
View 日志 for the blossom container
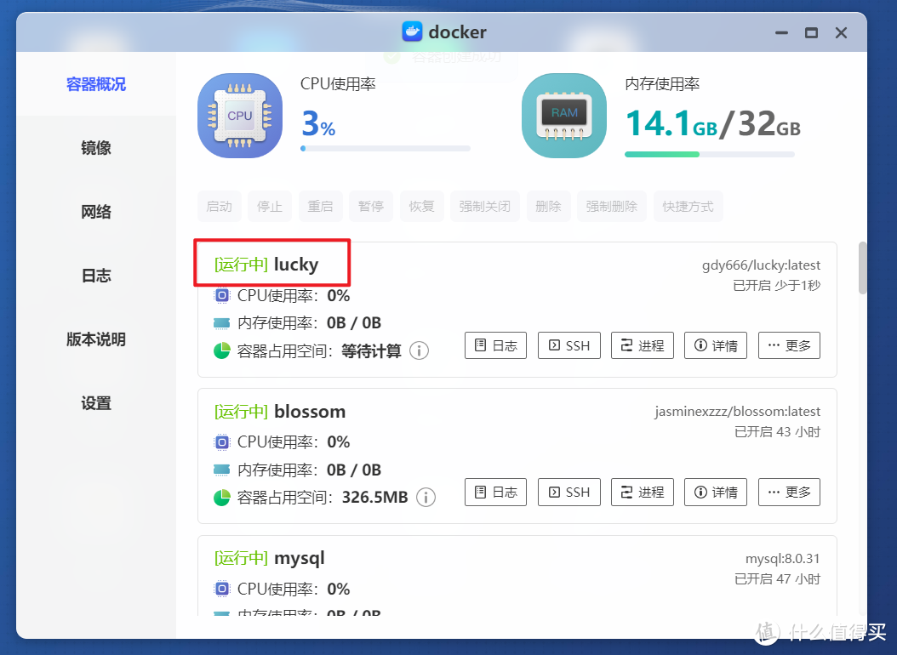pyautogui.click(x=495, y=491)
